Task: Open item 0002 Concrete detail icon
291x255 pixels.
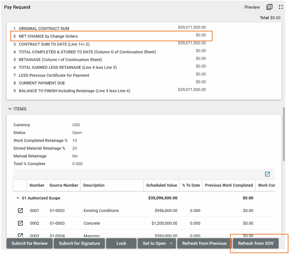Action: 20,223
